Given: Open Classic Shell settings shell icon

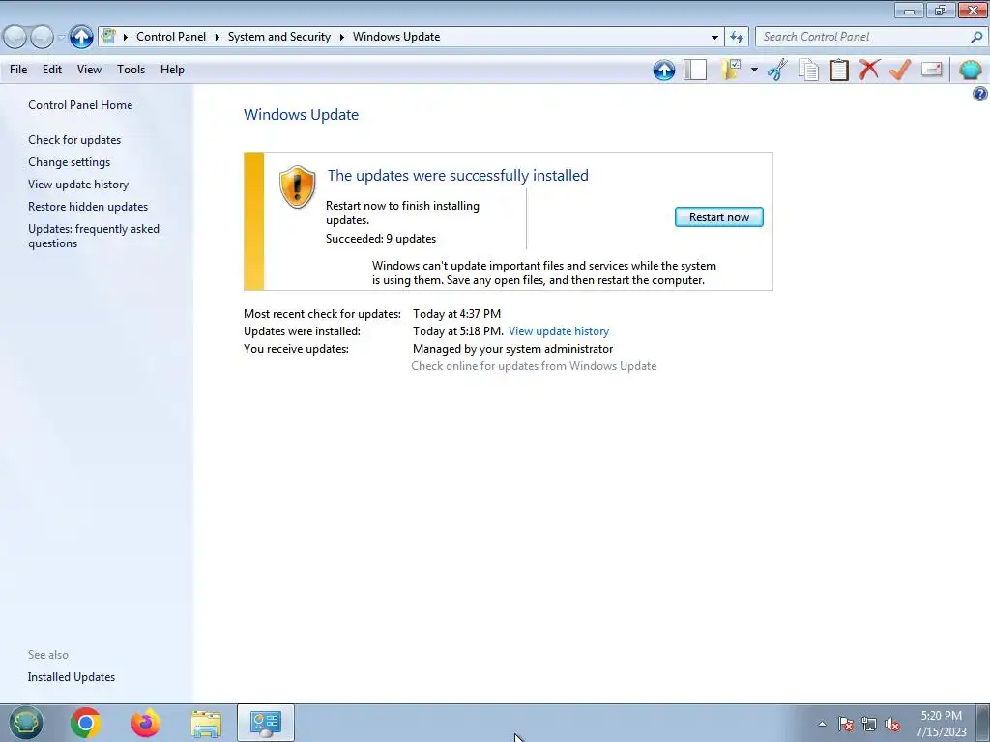Looking at the screenshot, I should (x=970, y=70).
